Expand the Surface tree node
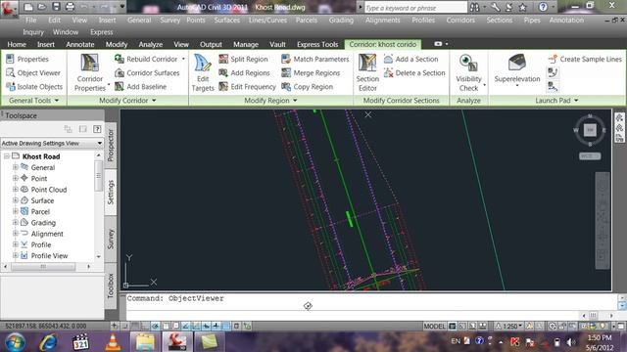Image resolution: width=627 pixels, height=352 pixels. pyautogui.click(x=16, y=200)
